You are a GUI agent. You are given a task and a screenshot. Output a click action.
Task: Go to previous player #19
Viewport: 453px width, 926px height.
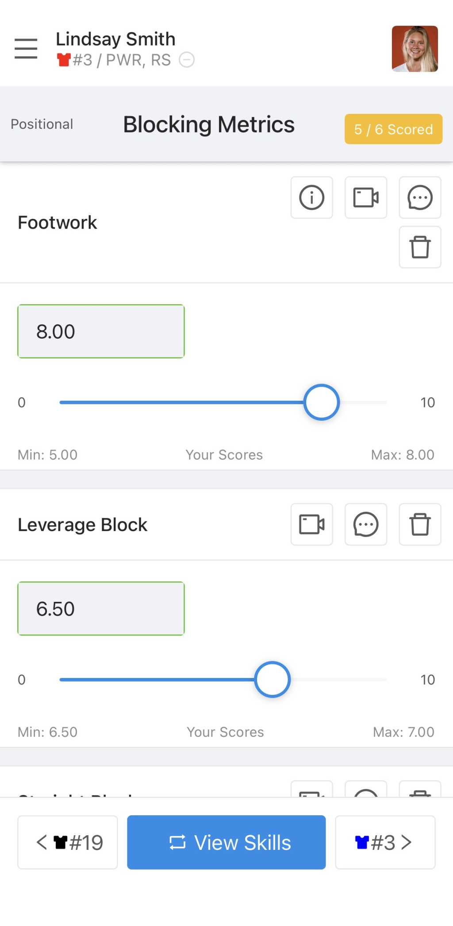pyautogui.click(x=68, y=842)
